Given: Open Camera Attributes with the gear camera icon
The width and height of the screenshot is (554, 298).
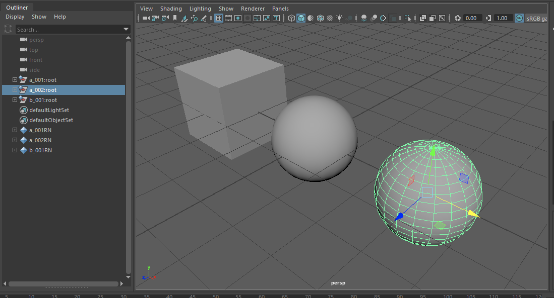Looking at the screenshot, I should pos(165,18).
